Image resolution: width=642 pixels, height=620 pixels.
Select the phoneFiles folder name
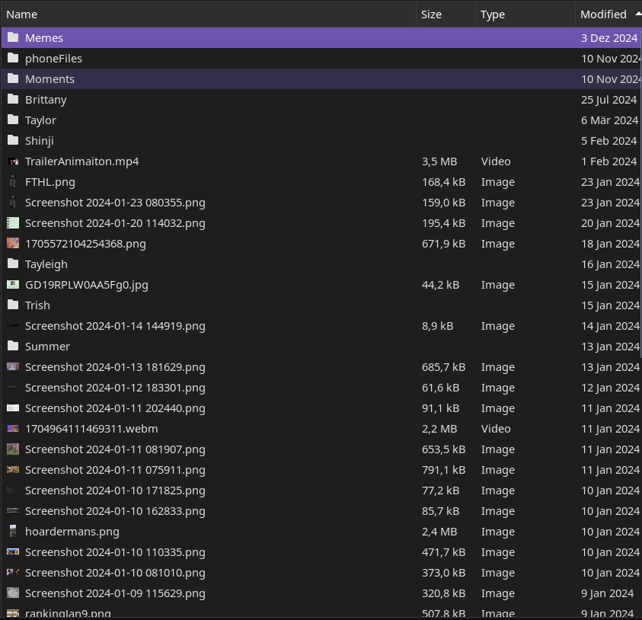coord(53,59)
